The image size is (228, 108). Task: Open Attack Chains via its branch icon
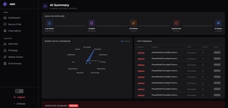pyautogui.click(x=5, y=57)
